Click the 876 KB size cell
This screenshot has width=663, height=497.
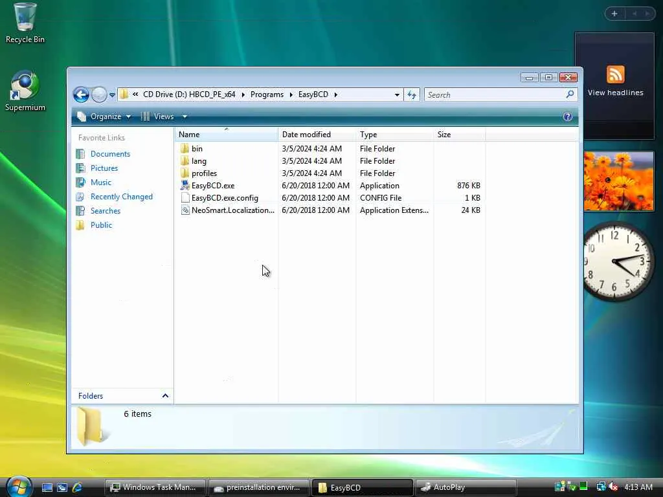click(469, 186)
